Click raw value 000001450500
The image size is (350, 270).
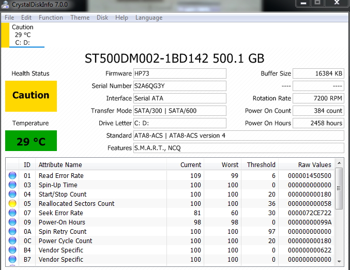coord(310,175)
